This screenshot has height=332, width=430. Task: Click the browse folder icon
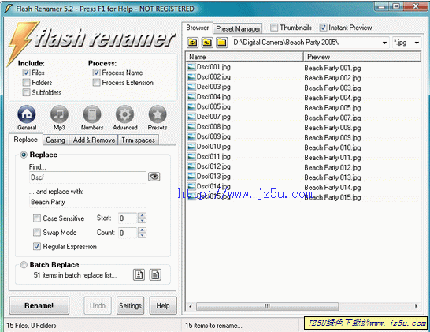222,43
